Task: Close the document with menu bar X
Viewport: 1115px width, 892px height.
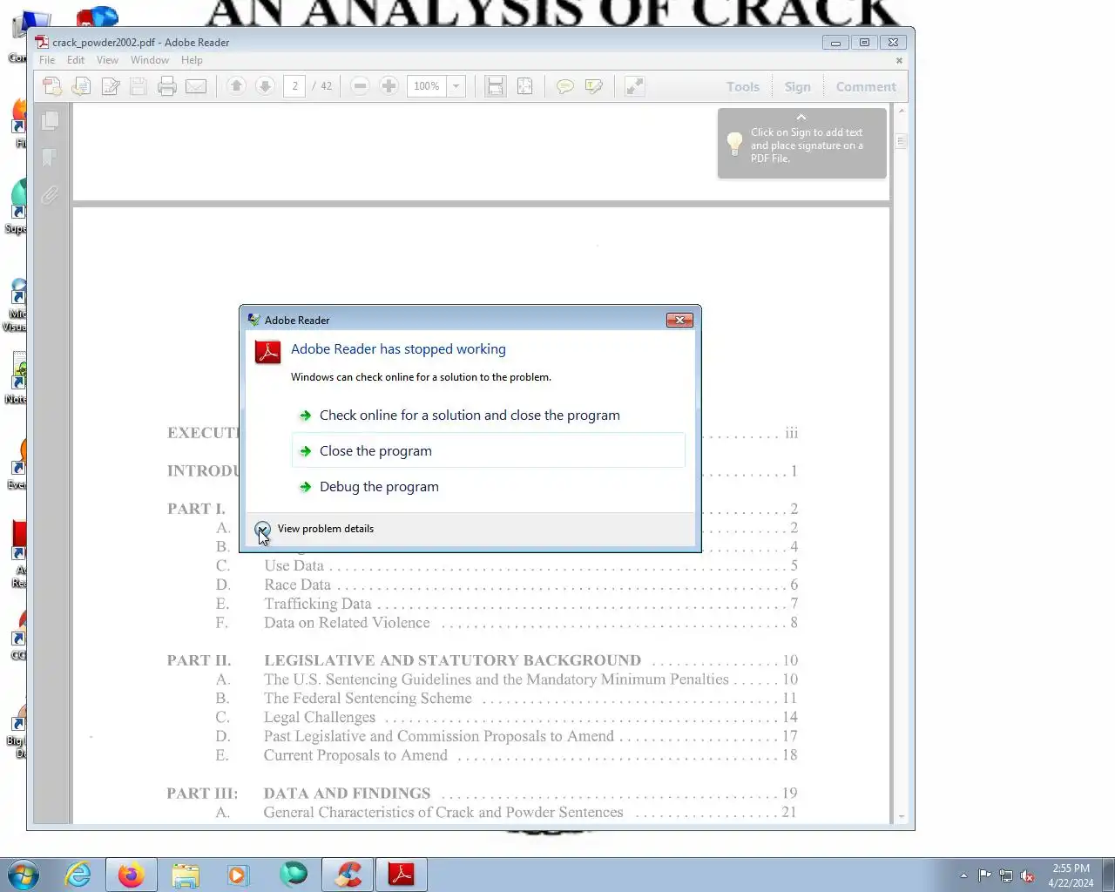Action: [x=899, y=60]
